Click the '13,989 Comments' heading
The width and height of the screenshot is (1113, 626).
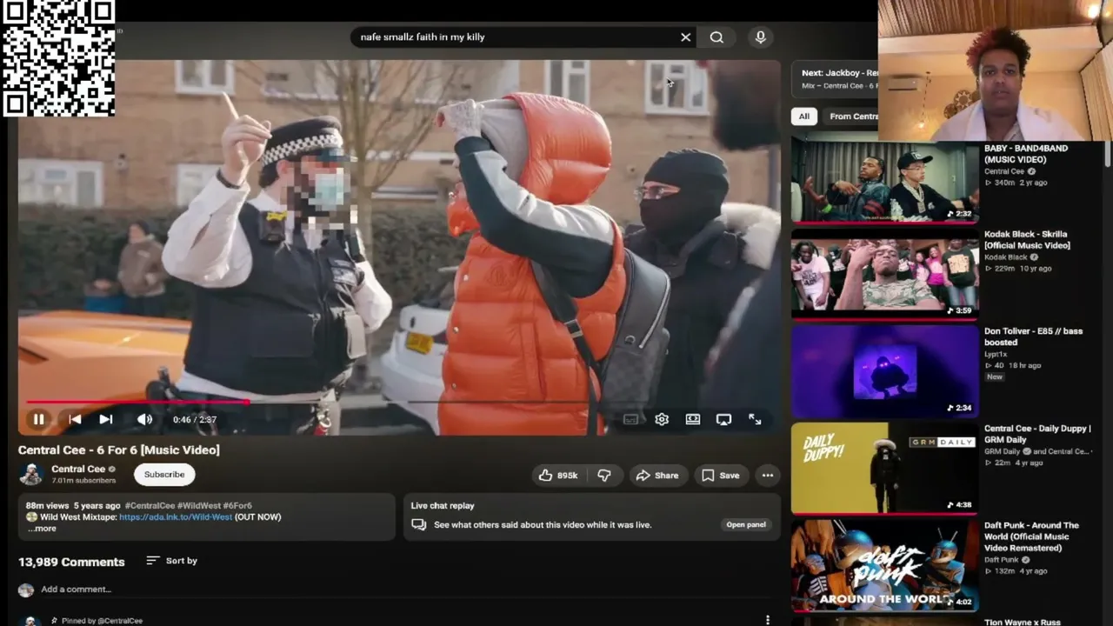(71, 562)
